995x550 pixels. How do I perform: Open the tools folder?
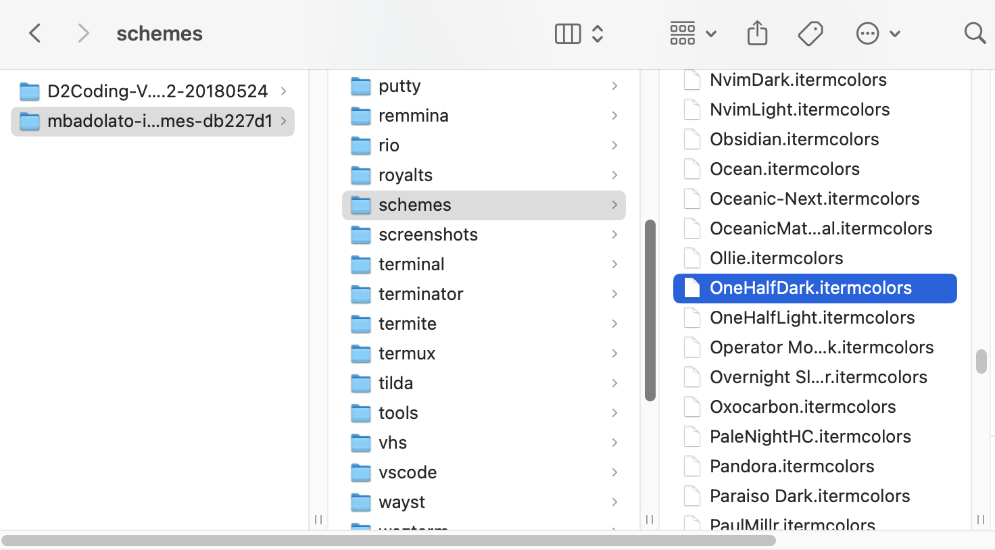(484, 413)
